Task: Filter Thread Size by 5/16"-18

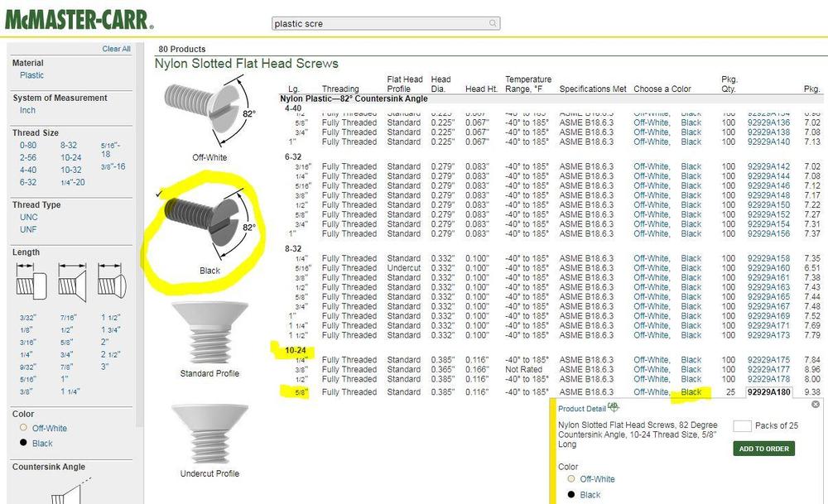Action: click(x=110, y=149)
